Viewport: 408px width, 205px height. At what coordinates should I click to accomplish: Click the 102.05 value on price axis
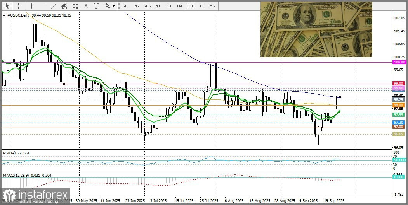(399, 18)
